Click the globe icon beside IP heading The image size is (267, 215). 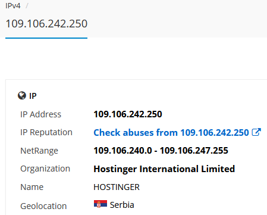tap(22, 95)
